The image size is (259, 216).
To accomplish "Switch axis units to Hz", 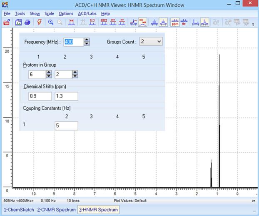I will pos(184,22).
